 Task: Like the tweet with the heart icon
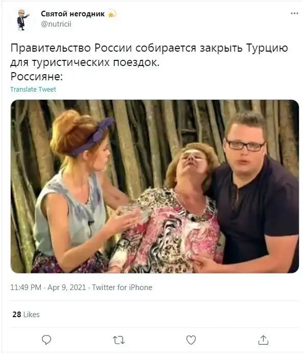191,340
